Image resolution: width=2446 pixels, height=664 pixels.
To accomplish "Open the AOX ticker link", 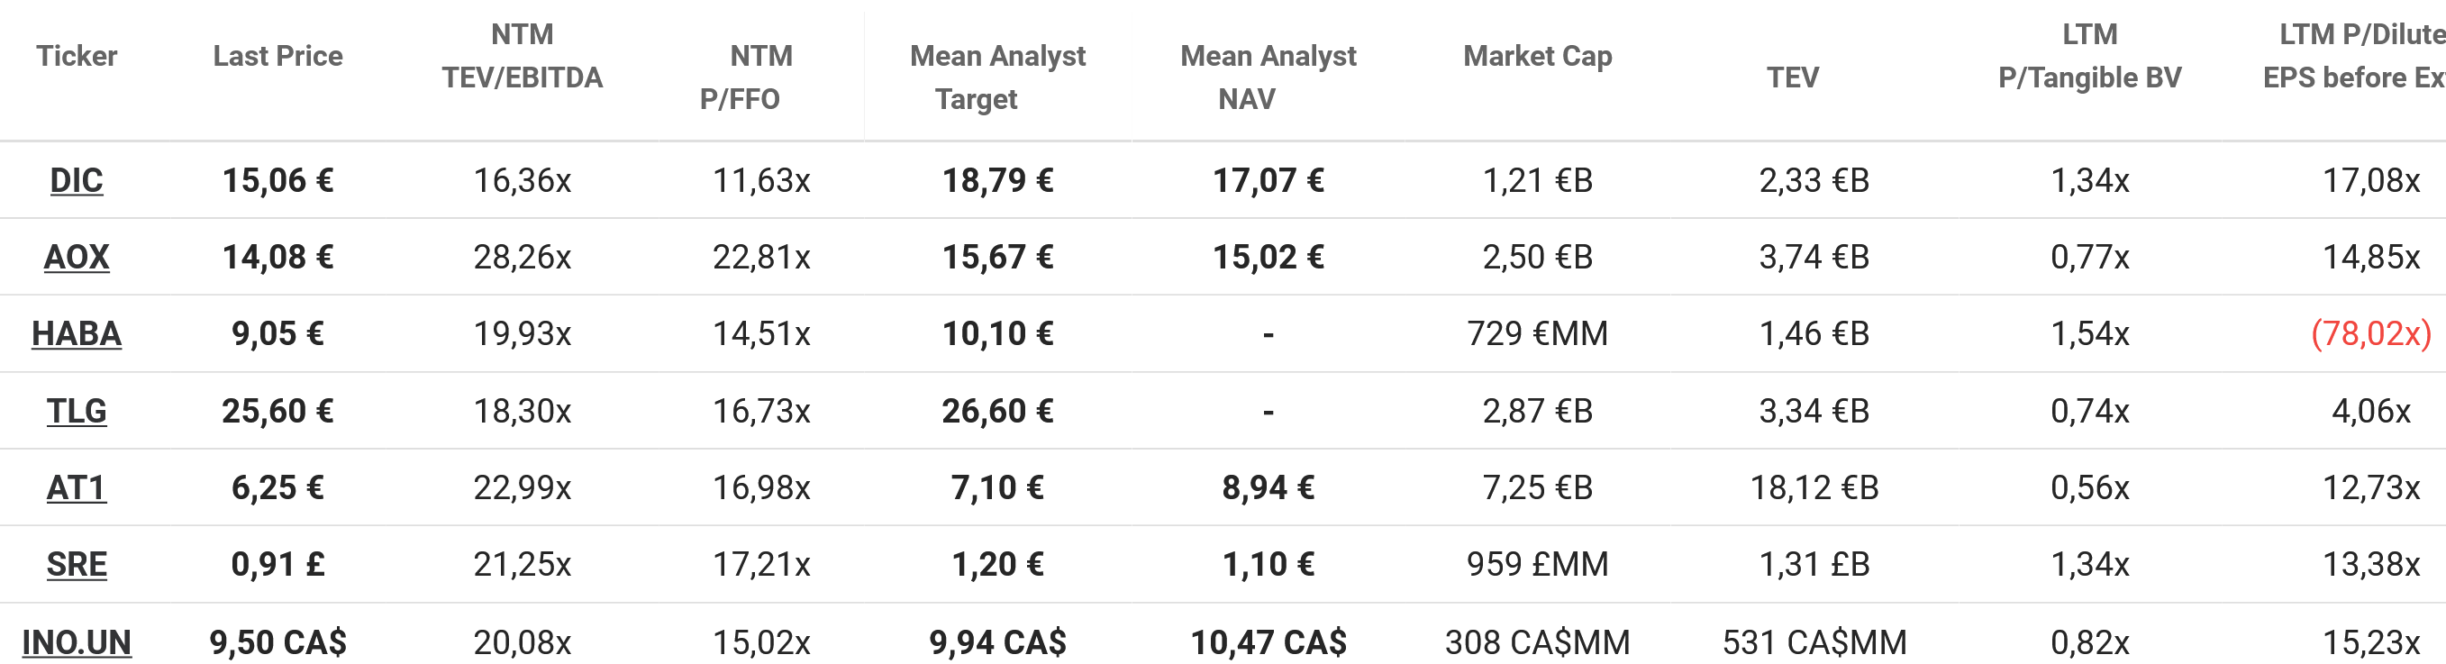I will click(76, 258).
